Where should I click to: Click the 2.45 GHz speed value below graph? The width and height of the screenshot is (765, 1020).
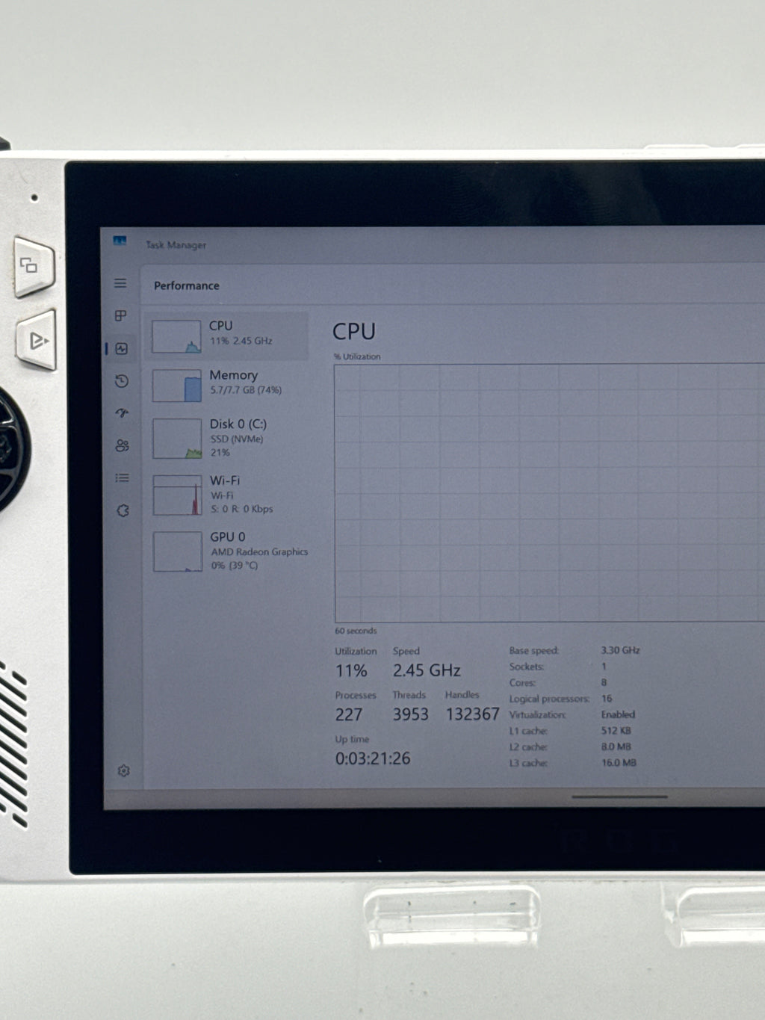(427, 670)
